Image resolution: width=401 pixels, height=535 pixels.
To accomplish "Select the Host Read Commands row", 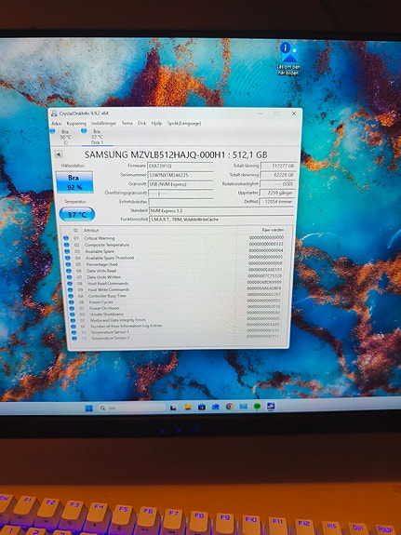I will (175, 283).
